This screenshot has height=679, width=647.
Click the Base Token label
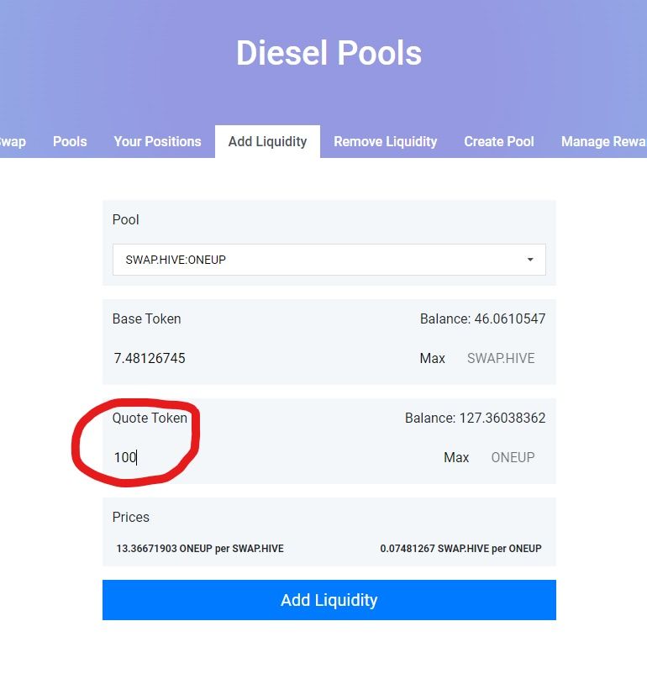146,318
